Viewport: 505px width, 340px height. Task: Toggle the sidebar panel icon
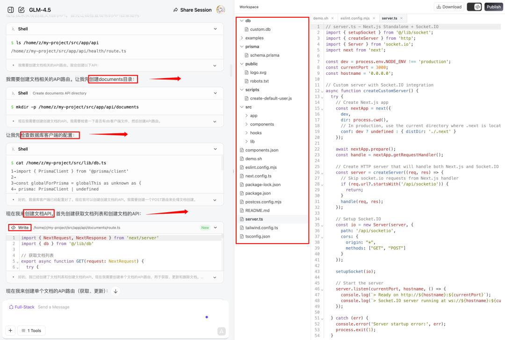[11, 10]
